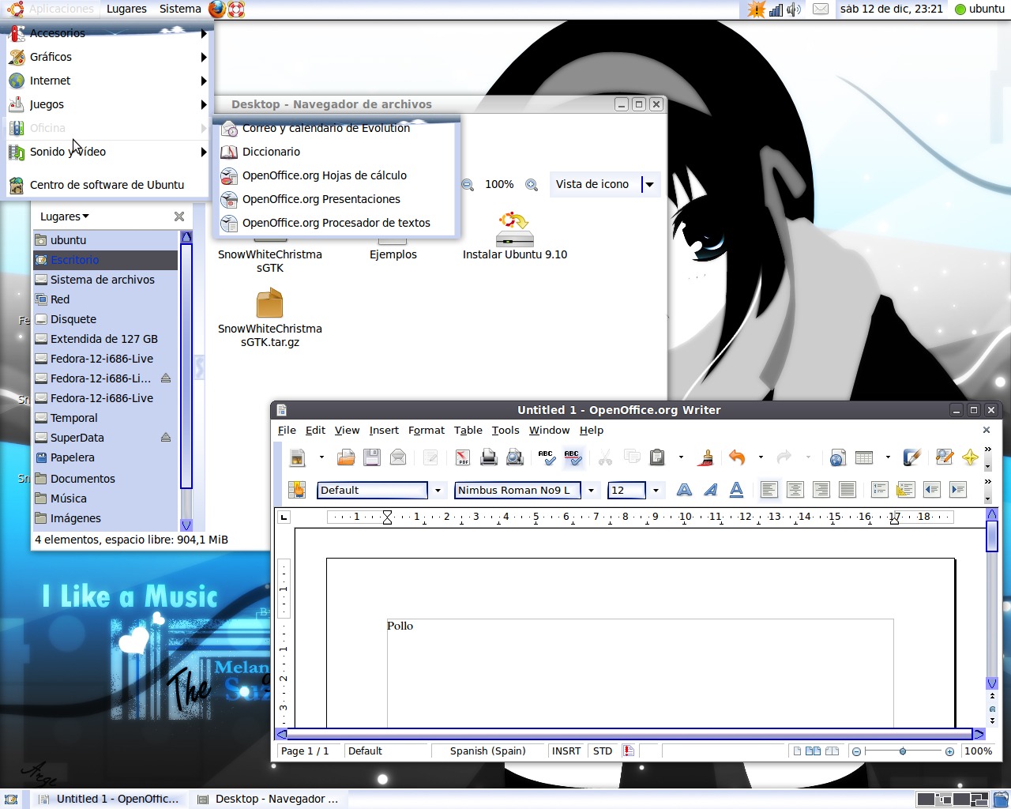Expand the Nimbus Roman No9 L font dropdown
The width and height of the screenshot is (1011, 809).
pos(591,491)
